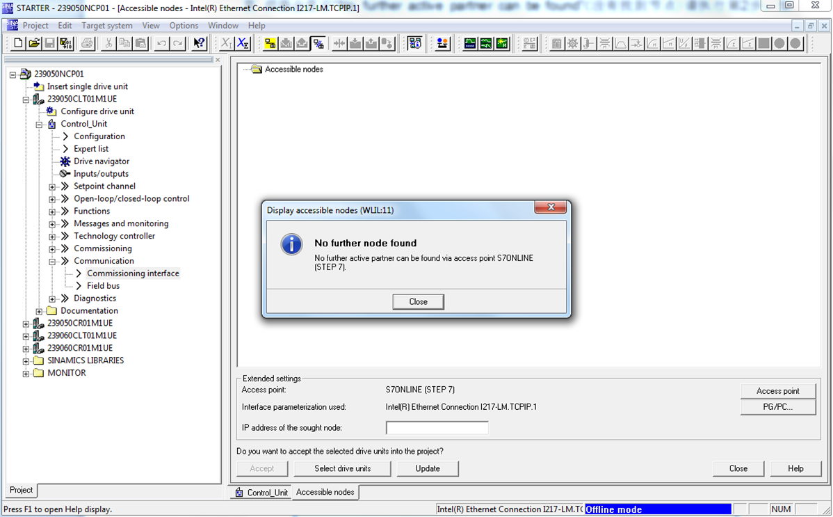
Task: Switch to the Control_Unit tab
Action: pos(261,493)
